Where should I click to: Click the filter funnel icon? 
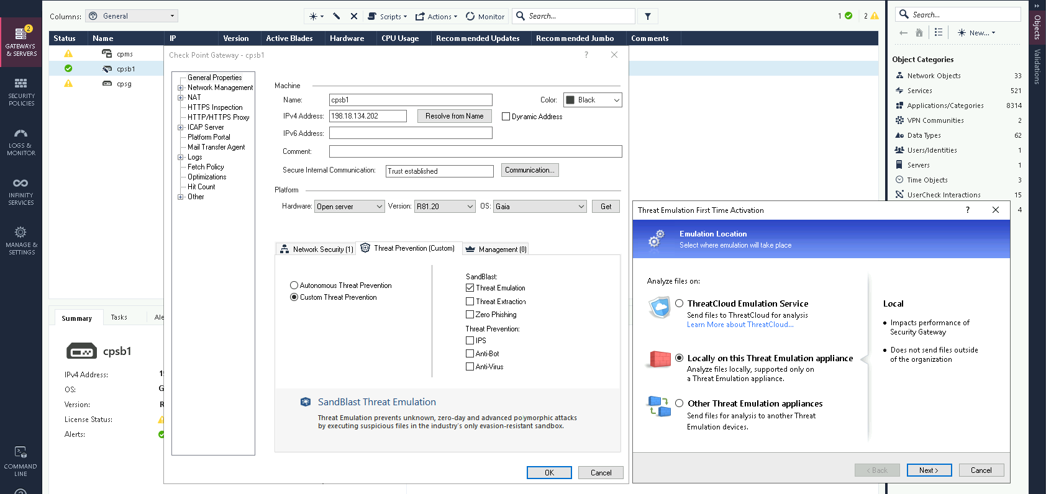pos(648,17)
